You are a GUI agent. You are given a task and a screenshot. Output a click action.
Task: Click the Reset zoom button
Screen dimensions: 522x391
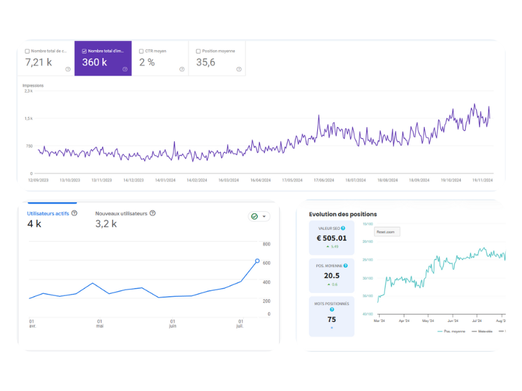pos(387,231)
